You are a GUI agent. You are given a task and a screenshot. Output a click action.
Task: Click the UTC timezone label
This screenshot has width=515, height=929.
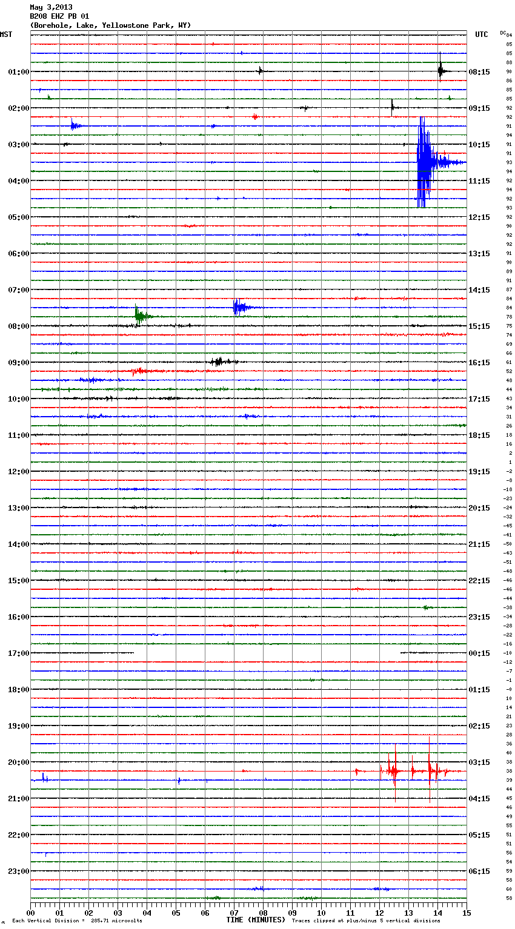pyautogui.click(x=481, y=35)
